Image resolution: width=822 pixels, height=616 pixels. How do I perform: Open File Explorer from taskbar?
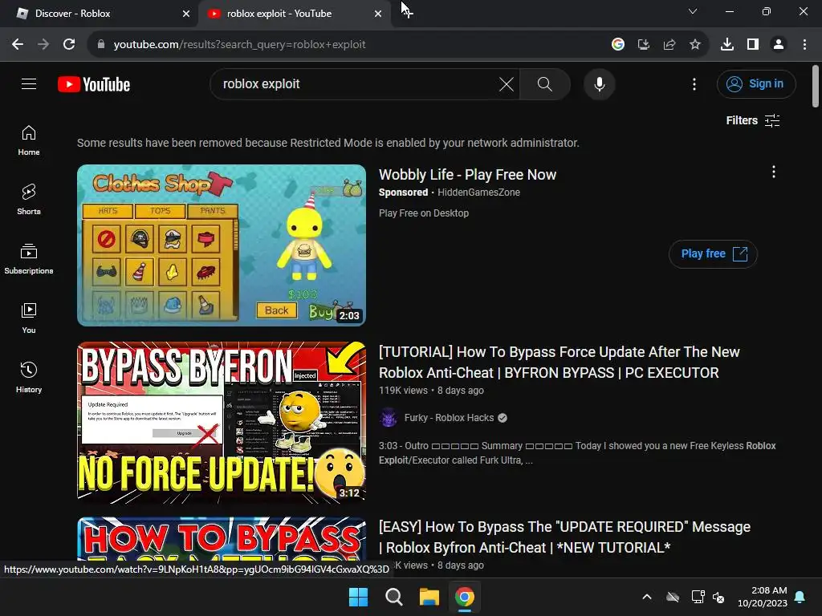coord(429,597)
